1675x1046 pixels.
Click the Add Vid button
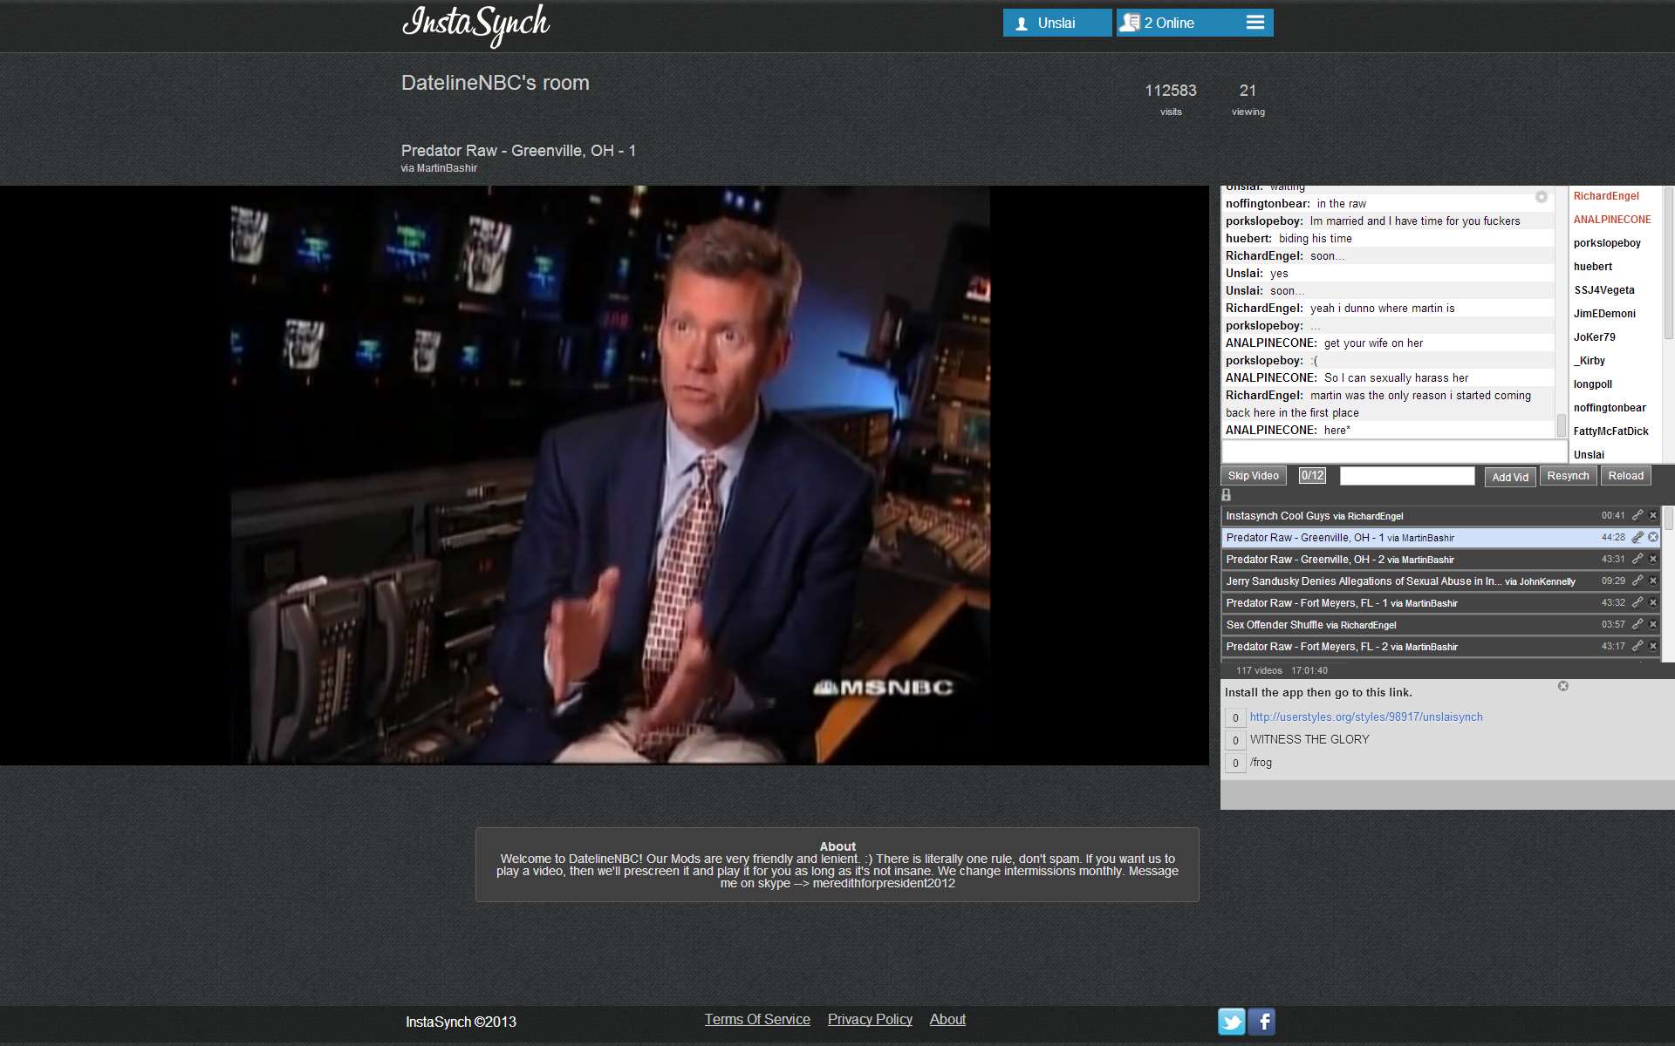click(x=1510, y=477)
